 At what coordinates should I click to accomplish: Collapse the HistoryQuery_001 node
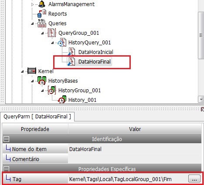(52, 43)
